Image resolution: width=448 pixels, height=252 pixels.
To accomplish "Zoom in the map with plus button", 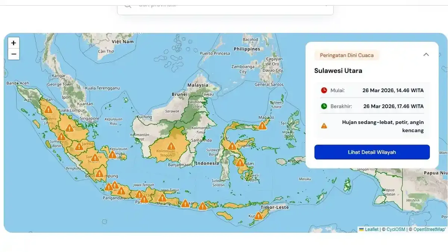I will tap(14, 43).
